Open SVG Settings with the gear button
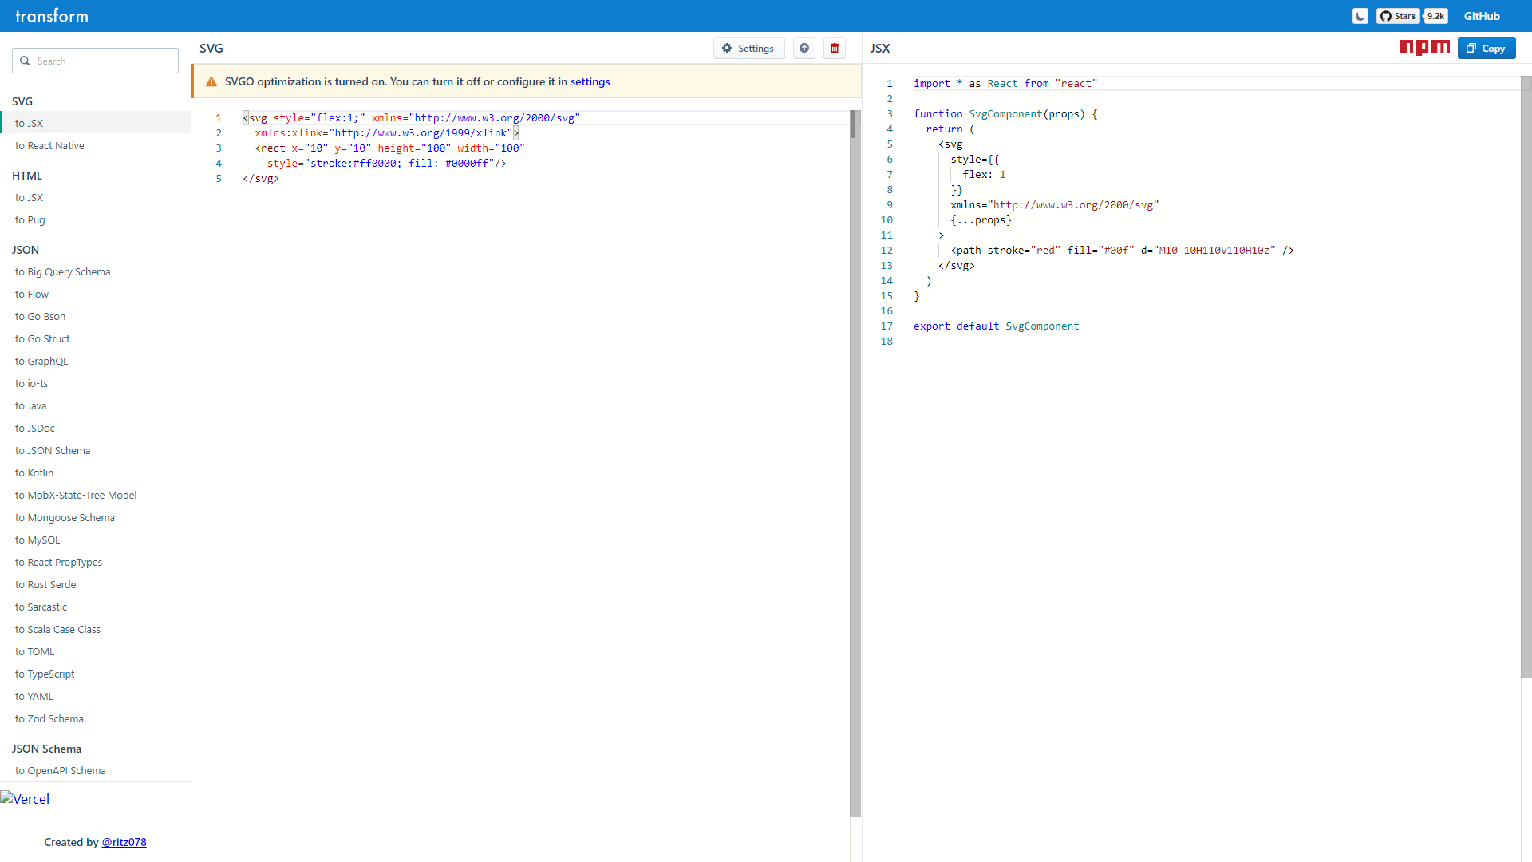 coord(748,49)
